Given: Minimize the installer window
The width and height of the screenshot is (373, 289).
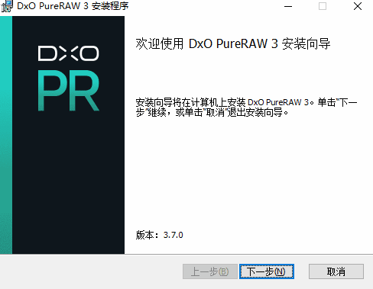Looking at the screenshot, I should pyautogui.click(x=288, y=6).
